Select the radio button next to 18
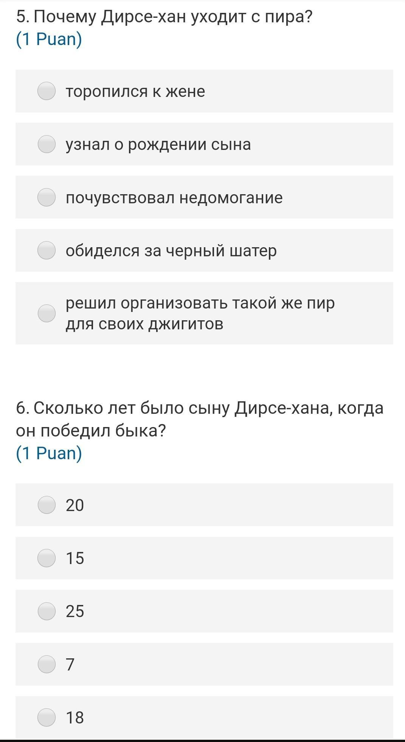The width and height of the screenshot is (405, 742). pyautogui.click(x=47, y=717)
